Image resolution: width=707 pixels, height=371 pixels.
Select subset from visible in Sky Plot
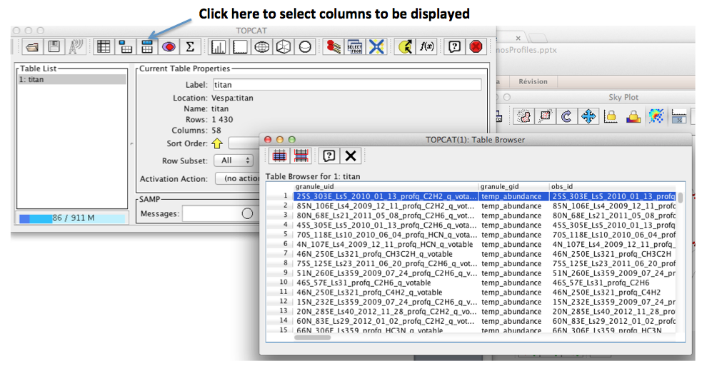click(x=545, y=116)
